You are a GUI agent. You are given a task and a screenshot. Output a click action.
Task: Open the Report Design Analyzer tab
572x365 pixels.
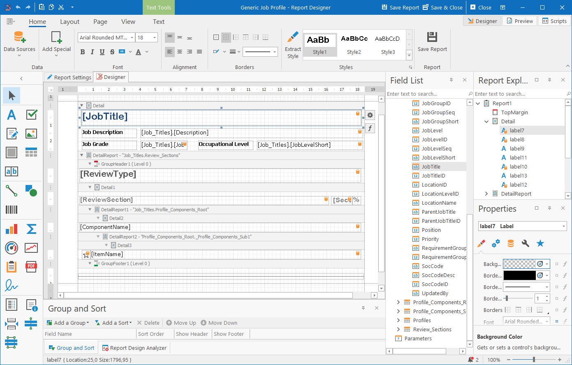click(134, 348)
